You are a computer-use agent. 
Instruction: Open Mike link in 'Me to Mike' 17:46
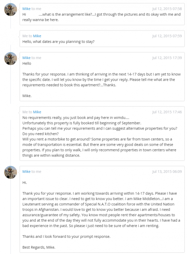tap(37, 112)
